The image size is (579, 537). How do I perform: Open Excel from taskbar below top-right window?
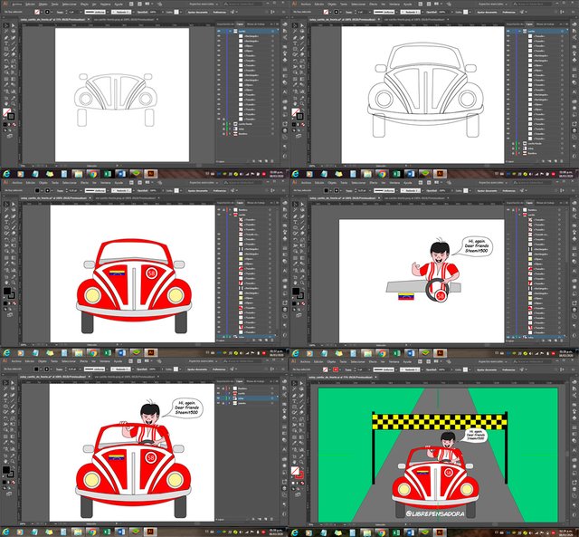click(396, 173)
